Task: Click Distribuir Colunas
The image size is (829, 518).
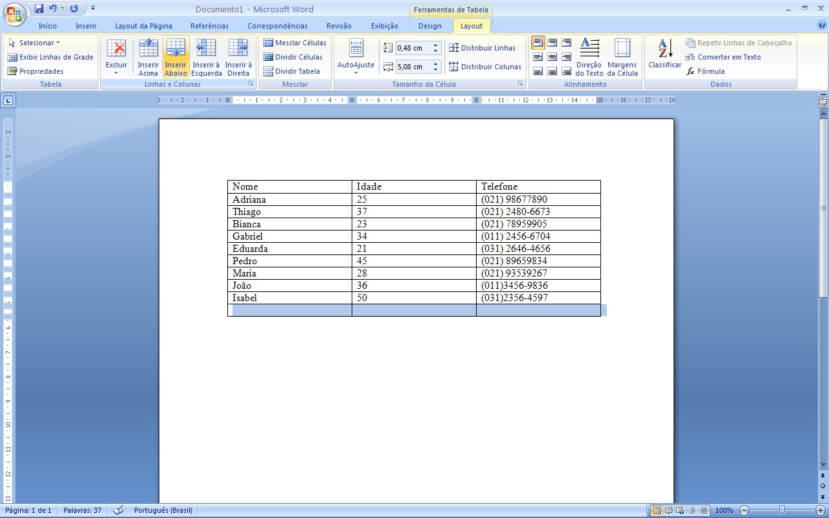Action: pos(484,67)
